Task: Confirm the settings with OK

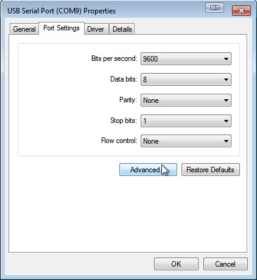Action: pyautogui.click(x=176, y=264)
